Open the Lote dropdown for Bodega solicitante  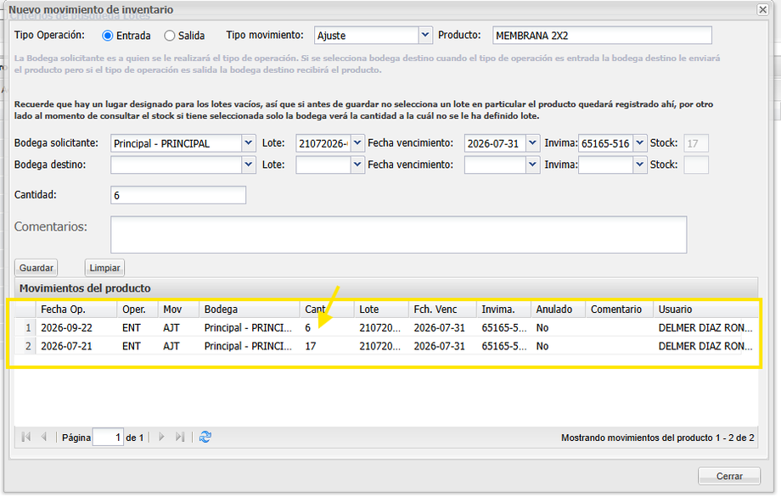[357, 143]
